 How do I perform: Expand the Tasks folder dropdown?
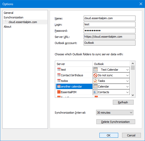pos(127,81)
